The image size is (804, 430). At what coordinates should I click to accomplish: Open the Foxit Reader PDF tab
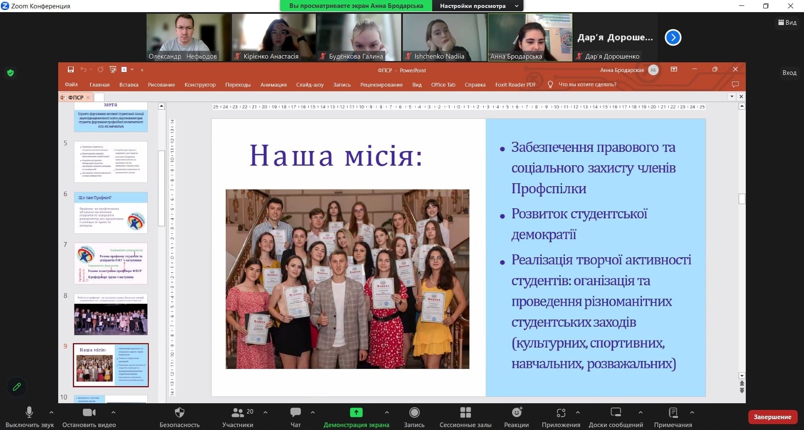click(515, 84)
